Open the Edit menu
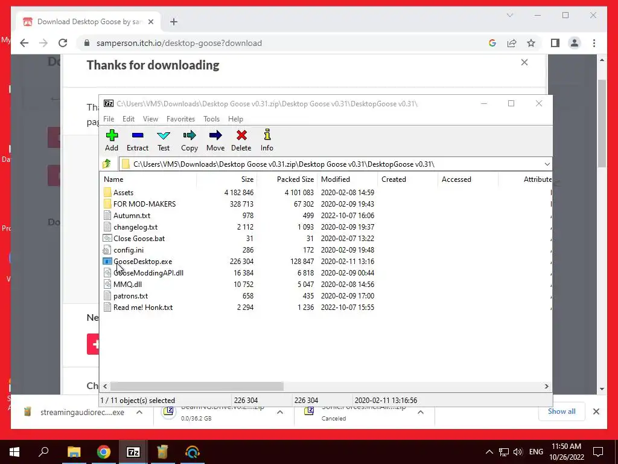The width and height of the screenshot is (618, 464). point(129,119)
